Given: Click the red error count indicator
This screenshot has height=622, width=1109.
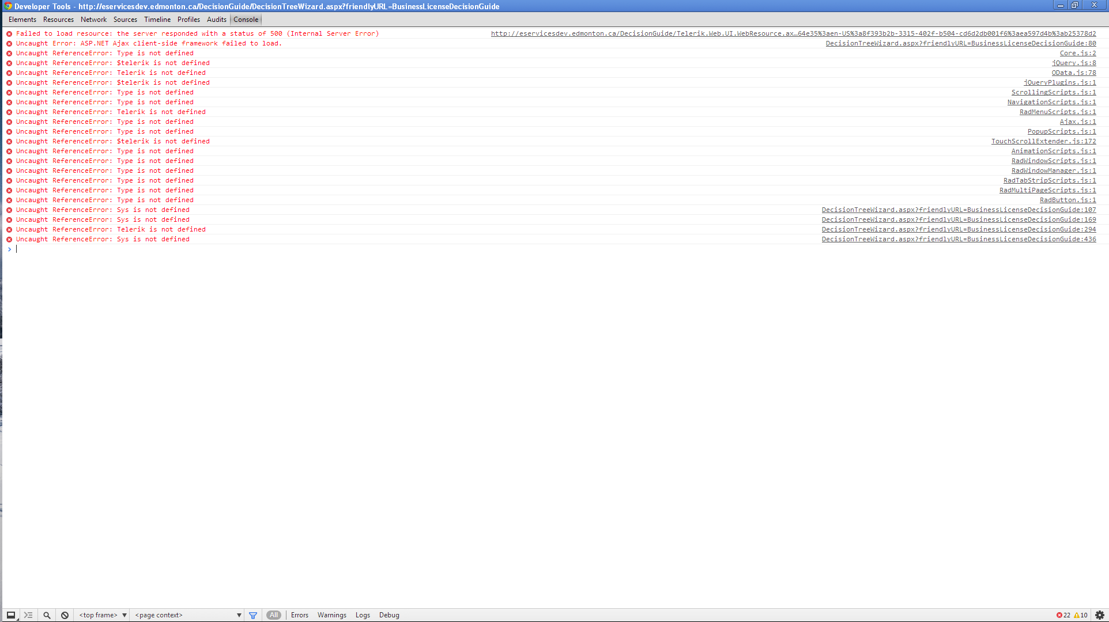Looking at the screenshot, I should coord(1063,615).
